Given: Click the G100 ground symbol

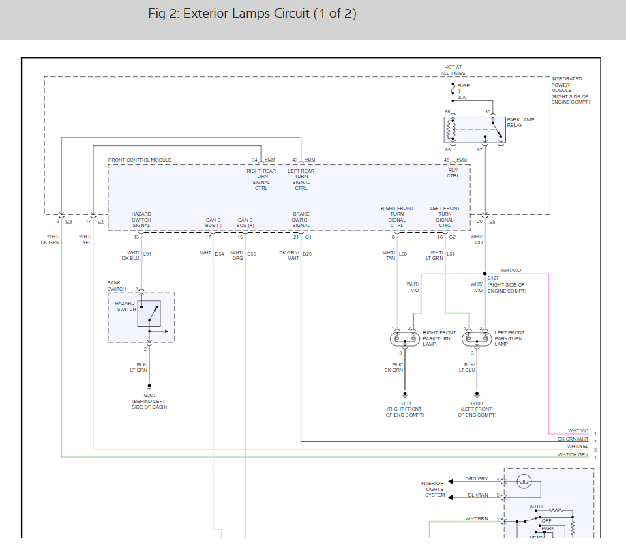Looking at the screenshot, I should point(477,395).
